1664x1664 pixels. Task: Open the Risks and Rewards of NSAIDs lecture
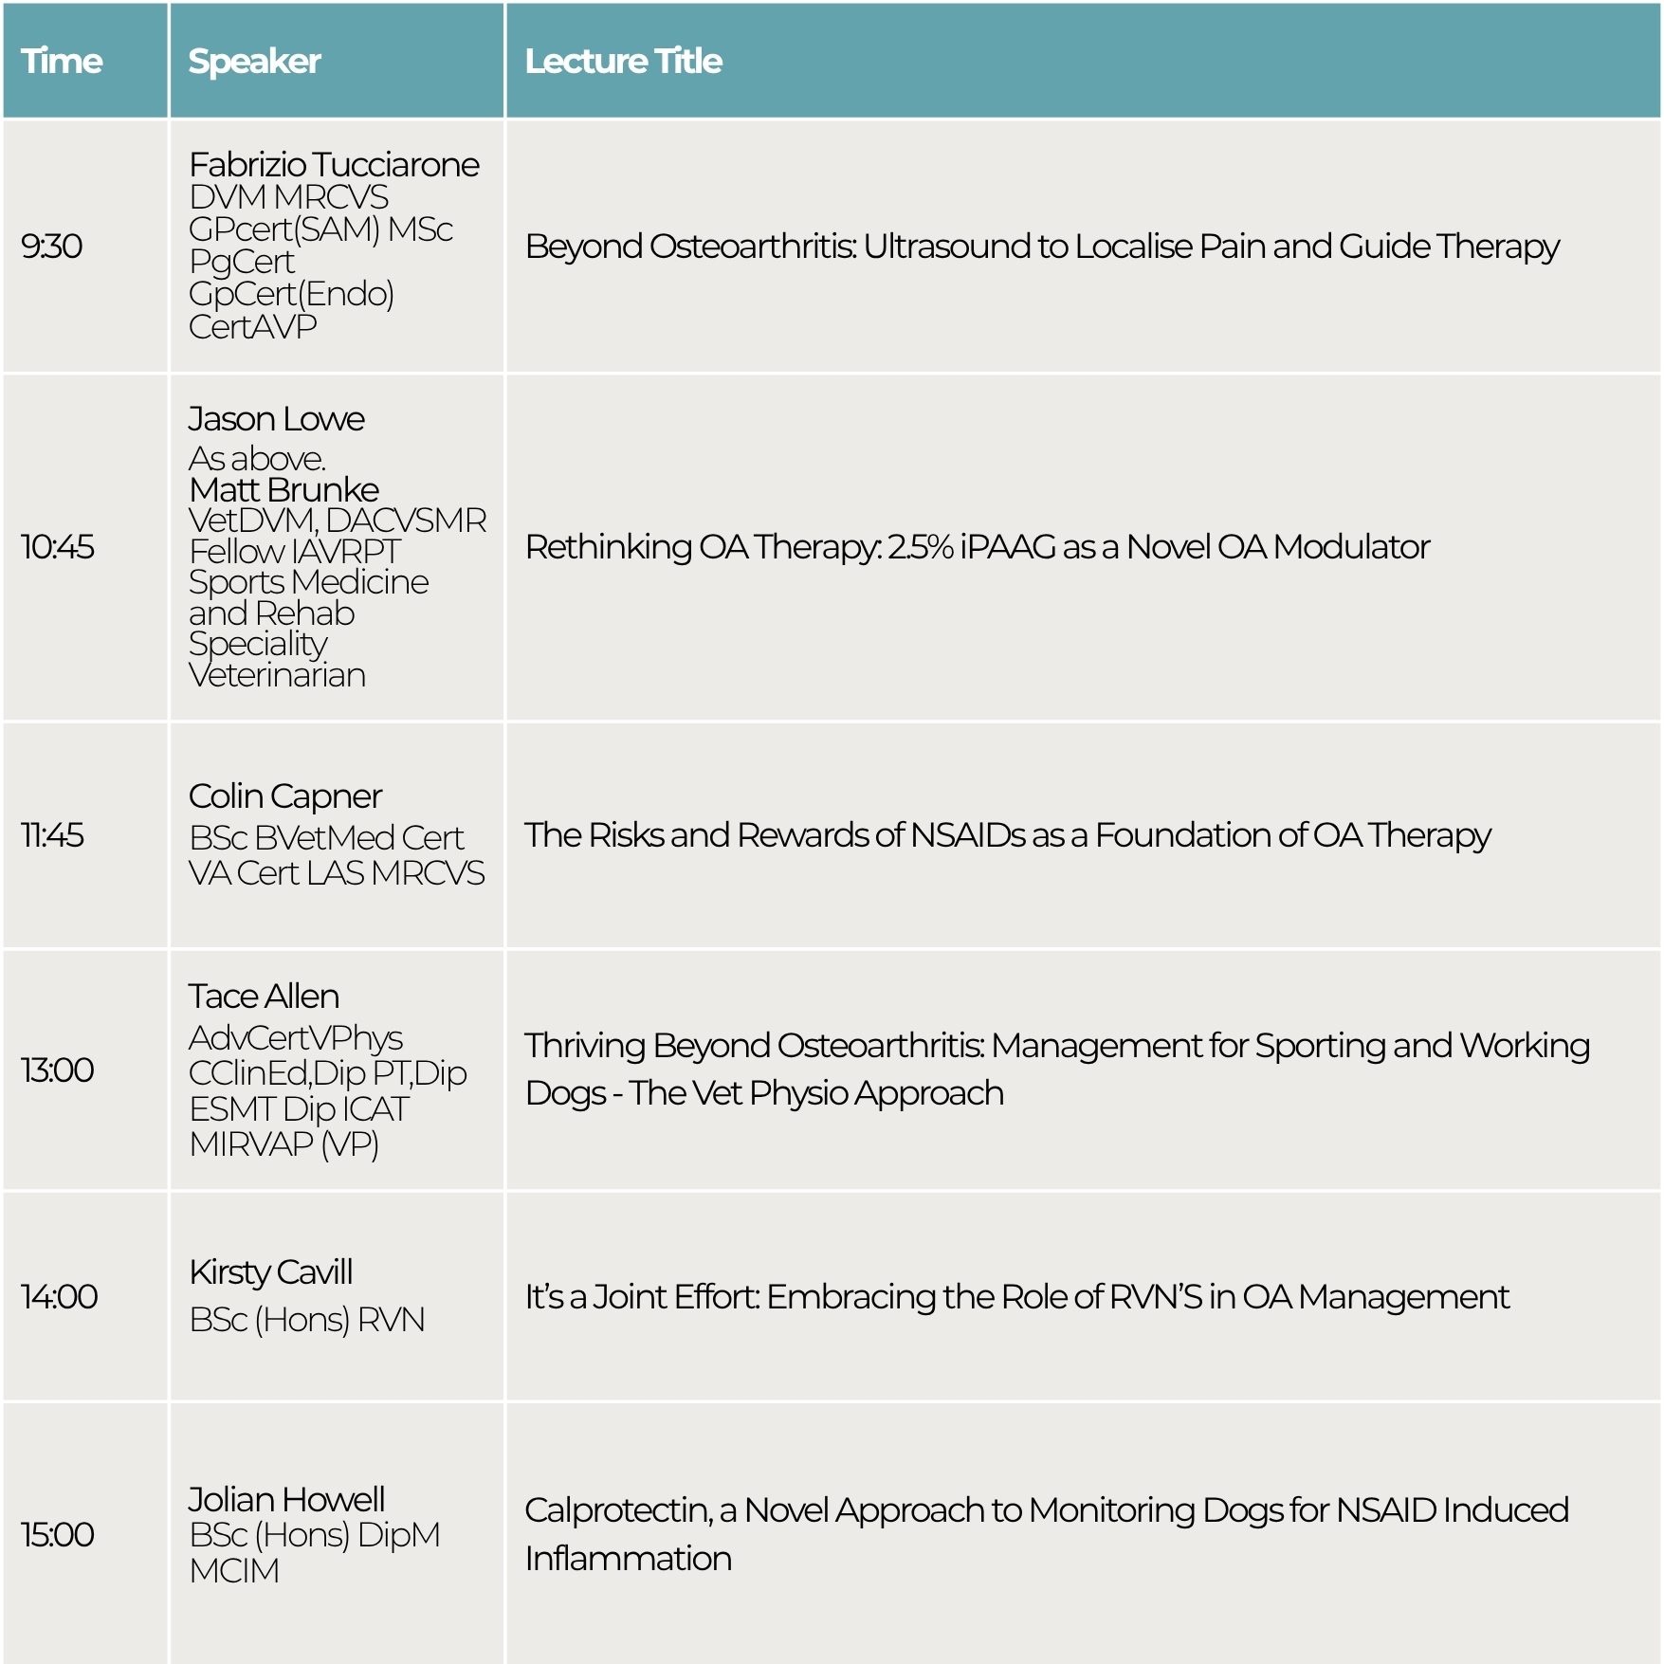pos(1007,835)
